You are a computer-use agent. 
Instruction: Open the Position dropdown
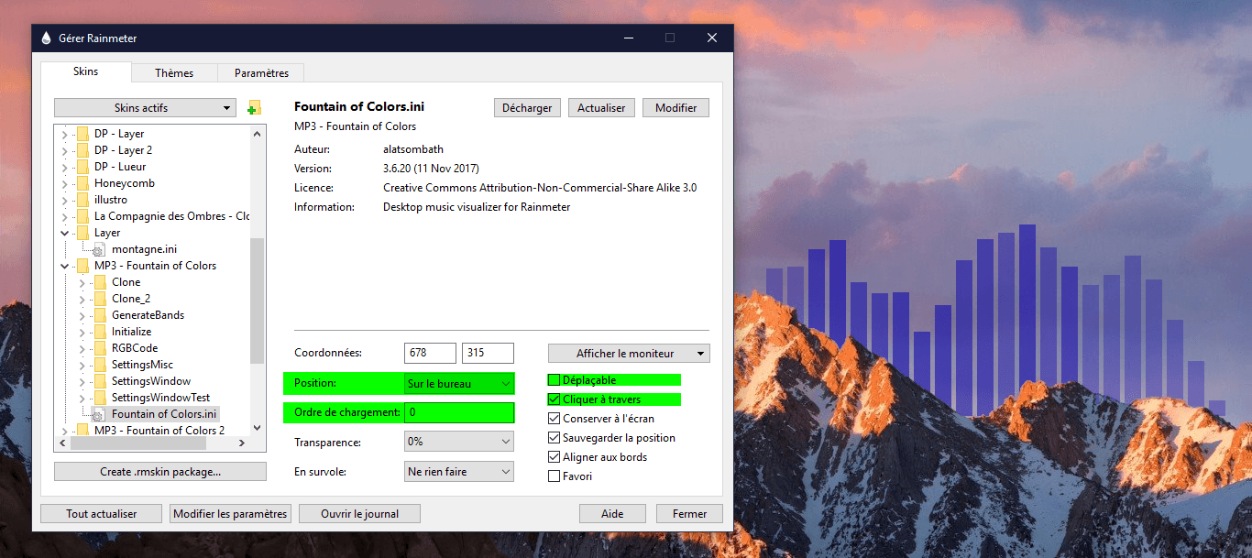[458, 384]
